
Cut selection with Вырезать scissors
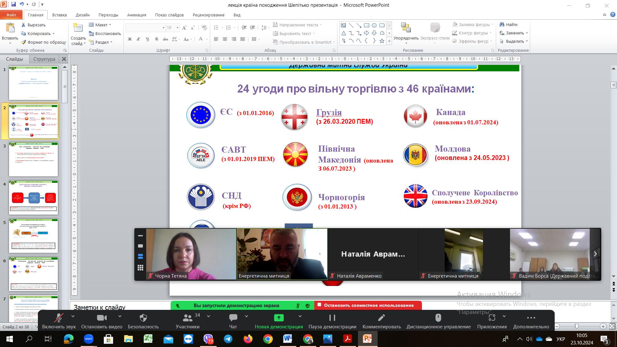click(x=33, y=25)
